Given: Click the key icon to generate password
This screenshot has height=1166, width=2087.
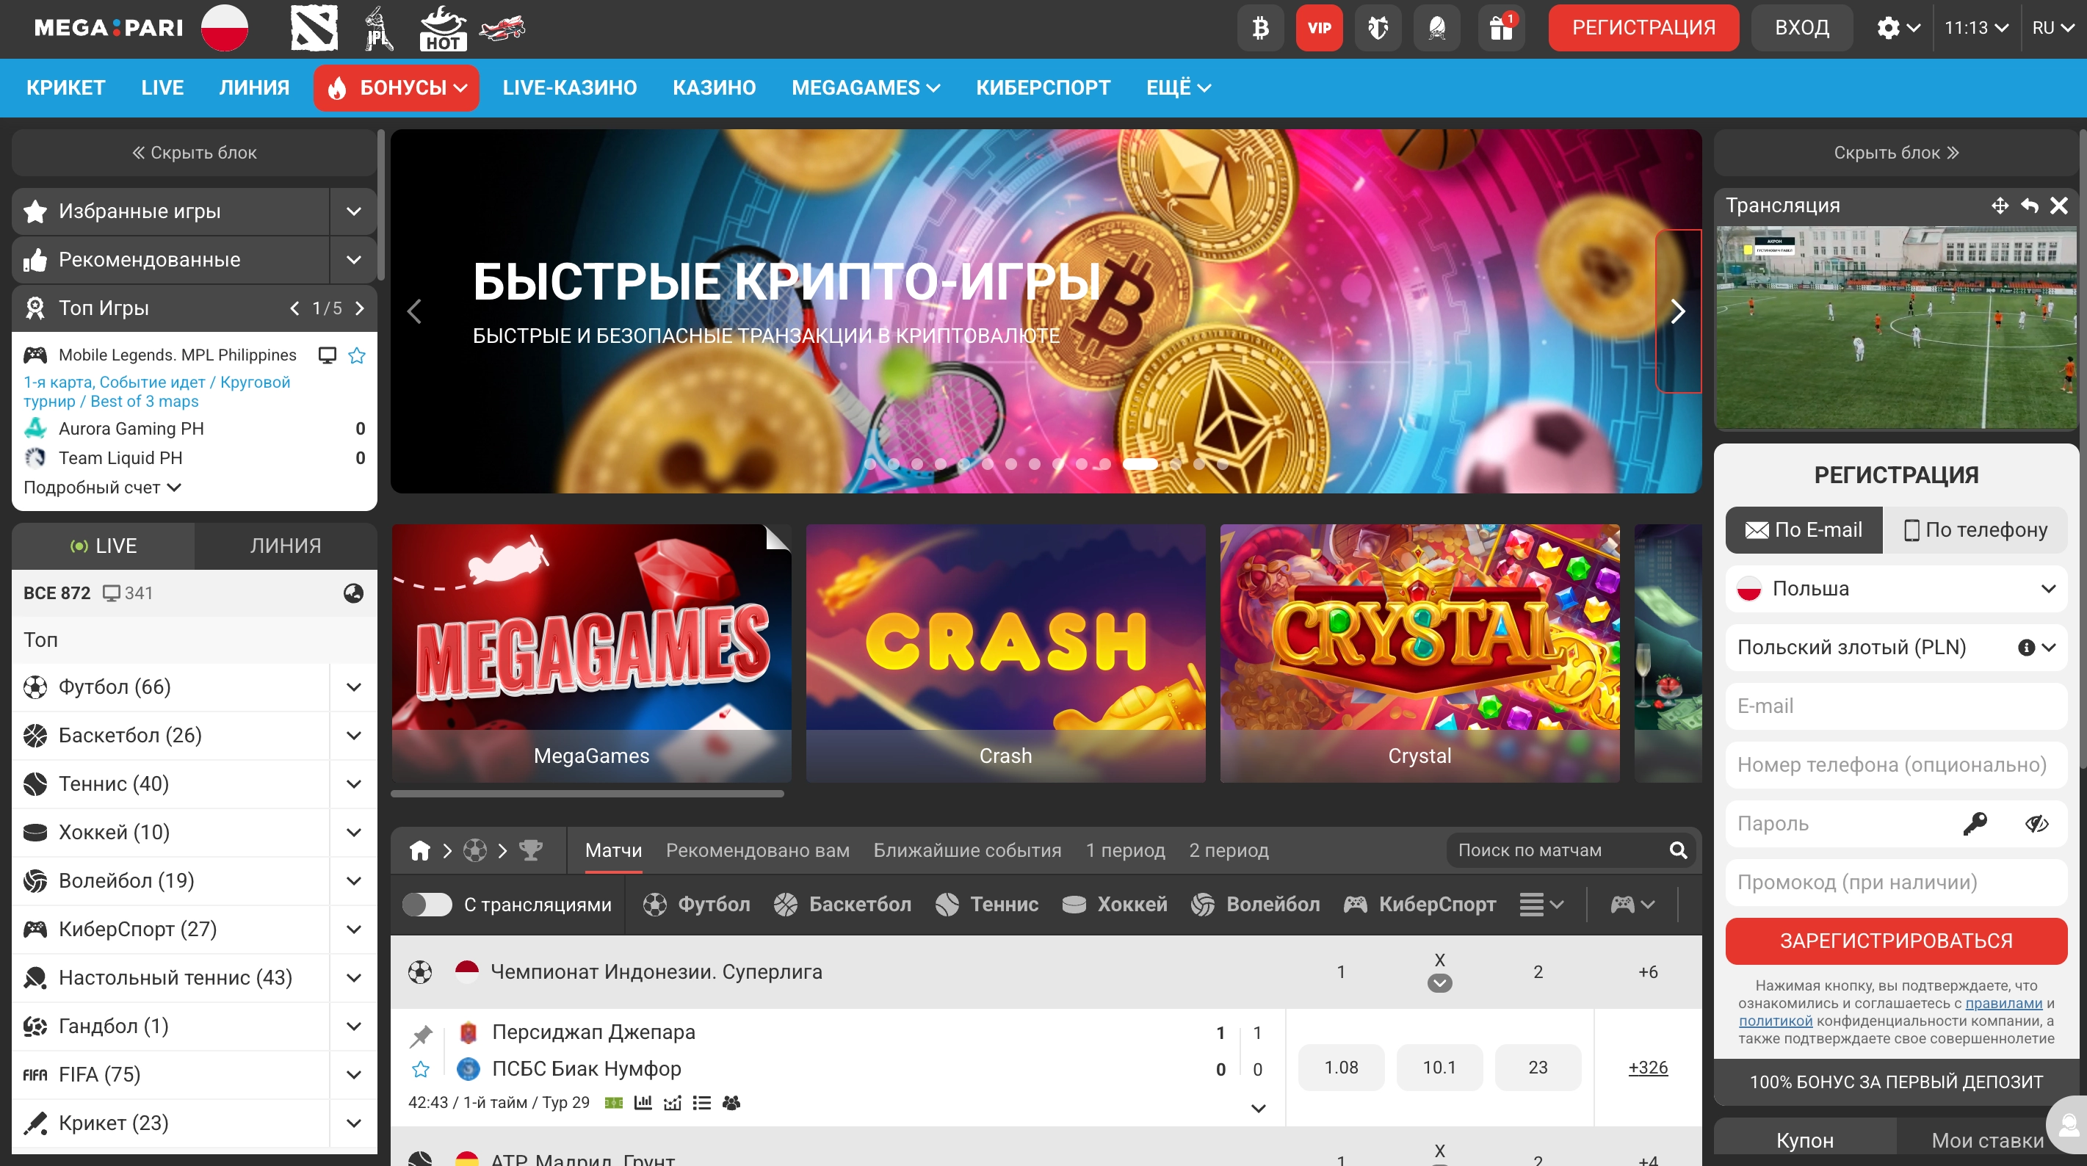Looking at the screenshot, I should [1975, 823].
